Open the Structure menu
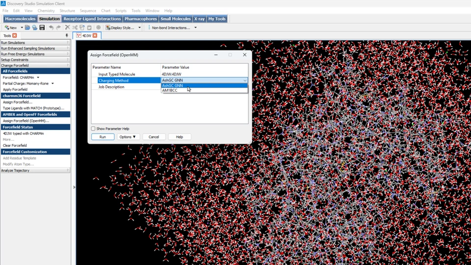Viewport: 471px width, 265px height. 67,10
